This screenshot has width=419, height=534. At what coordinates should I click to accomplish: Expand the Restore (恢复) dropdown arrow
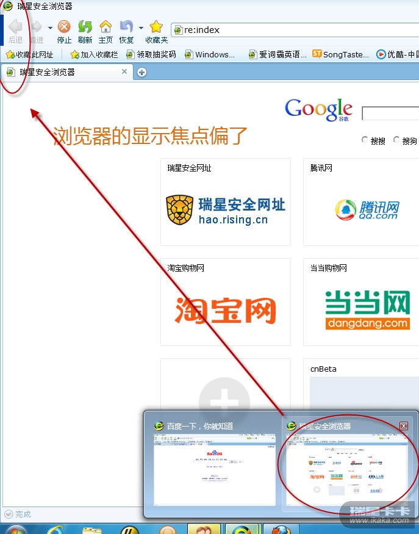[141, 28]
